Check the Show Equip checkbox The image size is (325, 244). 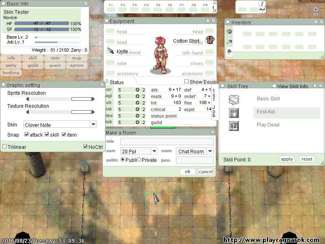(186, 82)
